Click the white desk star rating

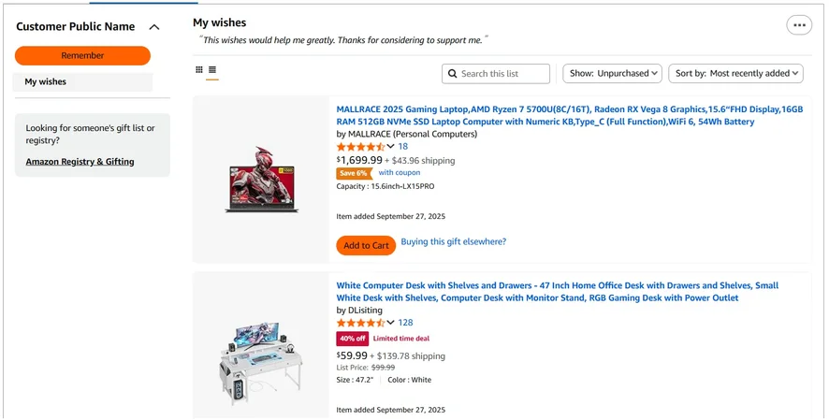tap(360, 323)
